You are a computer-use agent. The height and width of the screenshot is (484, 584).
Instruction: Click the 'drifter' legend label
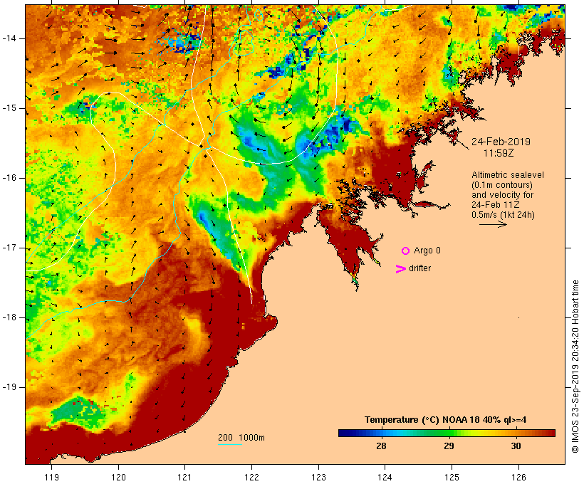click(x=419, y=268)
